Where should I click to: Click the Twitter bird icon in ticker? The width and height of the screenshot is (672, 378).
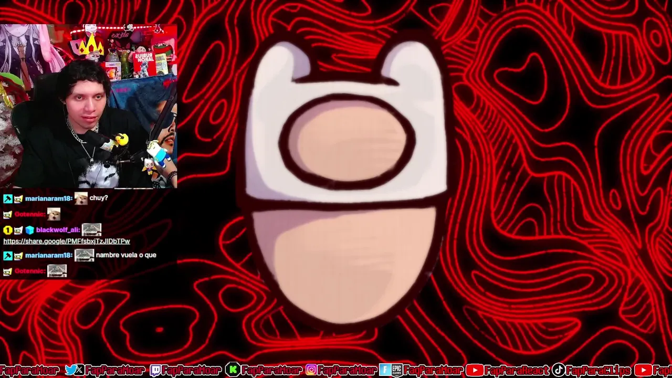tap(70, 370)
